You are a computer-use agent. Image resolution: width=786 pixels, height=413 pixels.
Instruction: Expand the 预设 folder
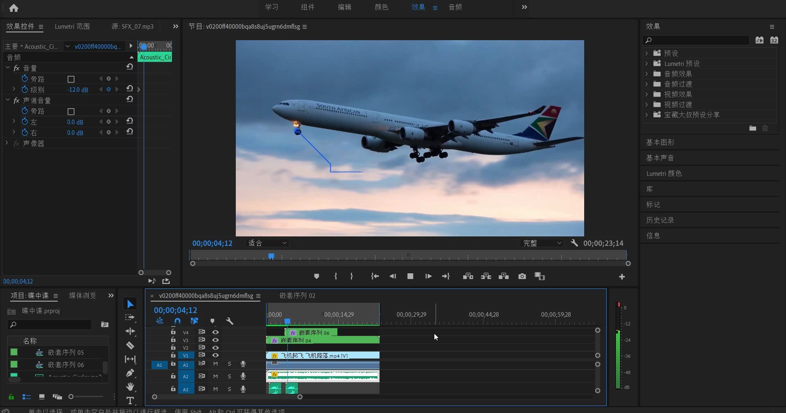point(646,53)
